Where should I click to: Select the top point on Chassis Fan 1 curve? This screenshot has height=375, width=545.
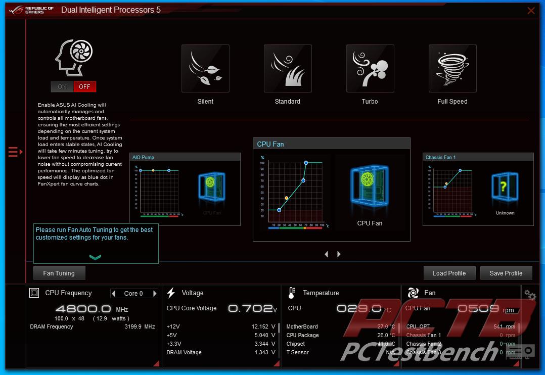[x=460, y=170]
